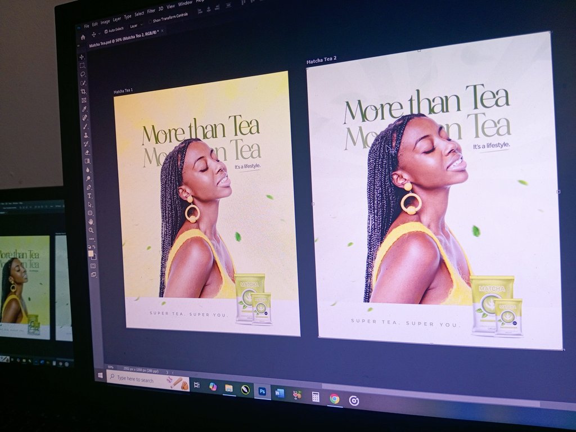Toggle Quick Mask mode
The height and width of the screenshot is (432, 576).
[93, 265]
